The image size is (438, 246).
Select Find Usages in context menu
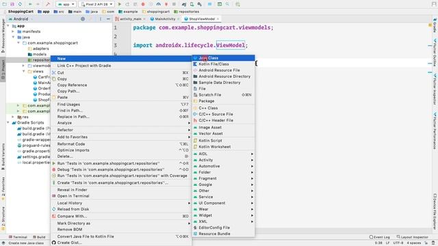(121, 105)
